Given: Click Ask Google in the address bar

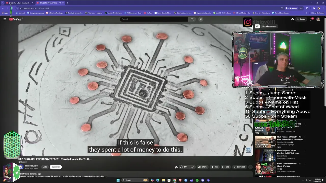Looking at the screenshot, I should 291,8.
